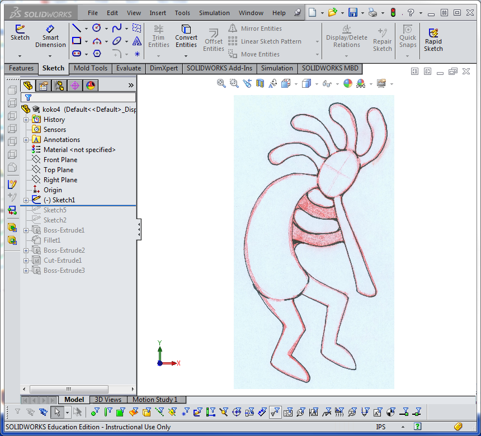Open the Sketch button dropdown arrow
Viewport: 481px width, 436px height.
(20, 56)
